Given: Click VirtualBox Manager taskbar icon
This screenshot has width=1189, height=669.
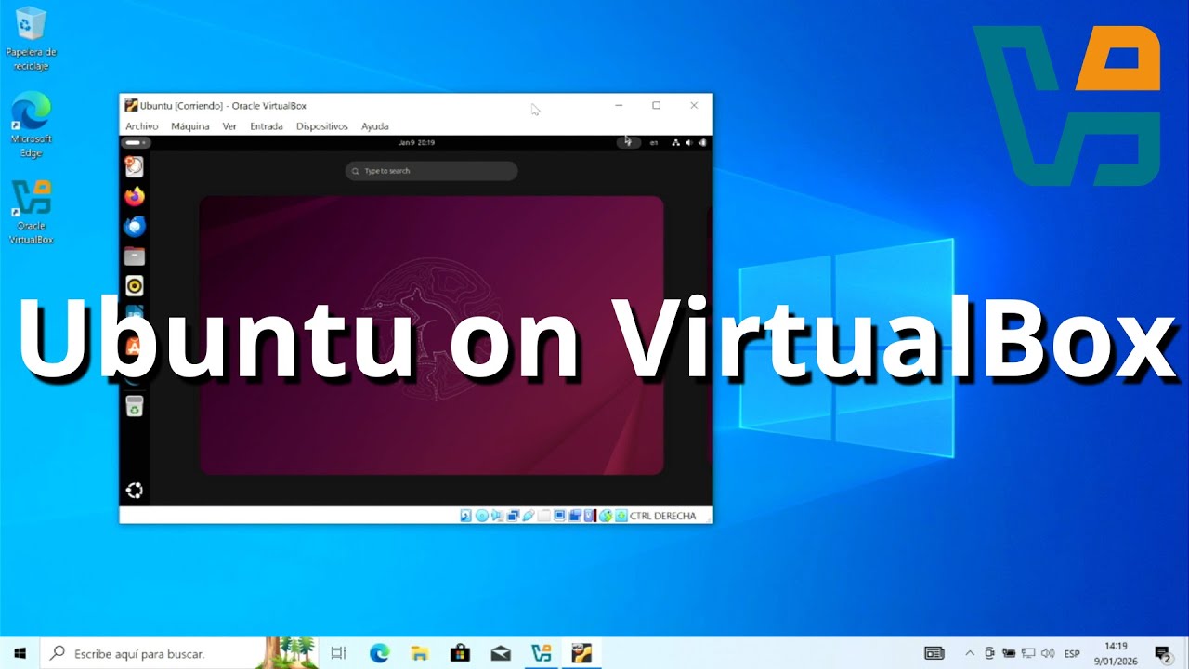Looking at the screenshot, I should click(x=541, y=653).
